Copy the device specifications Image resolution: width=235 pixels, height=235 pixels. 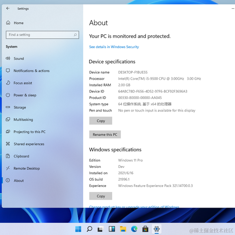100,121
